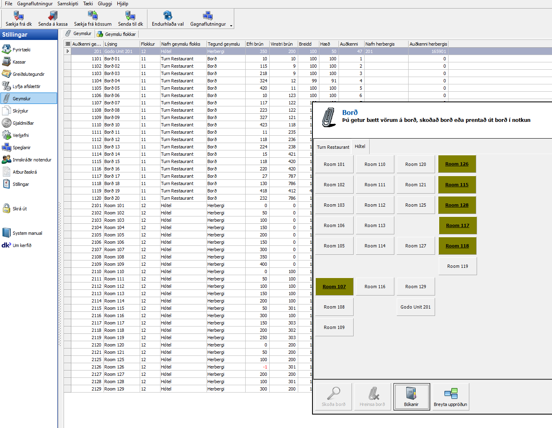Open Greiðslutegundir payment types in sidebar

28,74
